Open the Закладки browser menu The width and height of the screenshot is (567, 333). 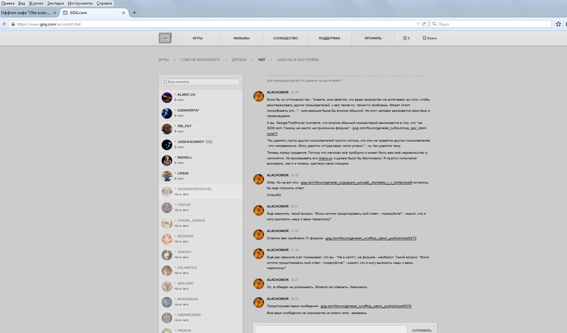coord(55,3)
